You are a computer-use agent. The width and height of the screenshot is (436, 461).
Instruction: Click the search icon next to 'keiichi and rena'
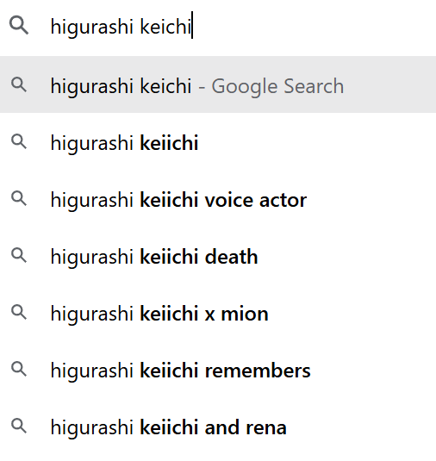pyautogui.click(x=19, y=426)
